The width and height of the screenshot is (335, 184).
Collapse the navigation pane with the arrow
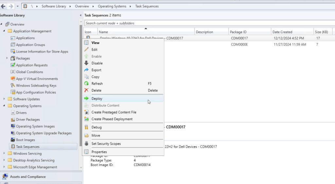81,15
